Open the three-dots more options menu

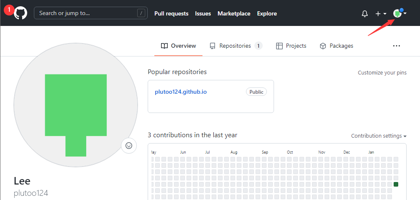coord(397,46)
